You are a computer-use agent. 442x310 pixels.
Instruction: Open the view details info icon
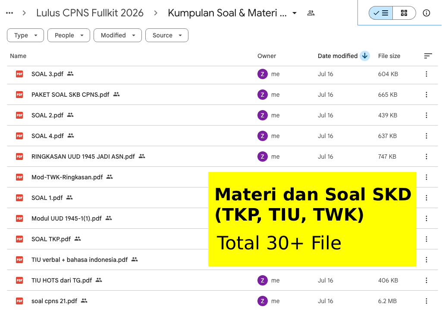426,13
